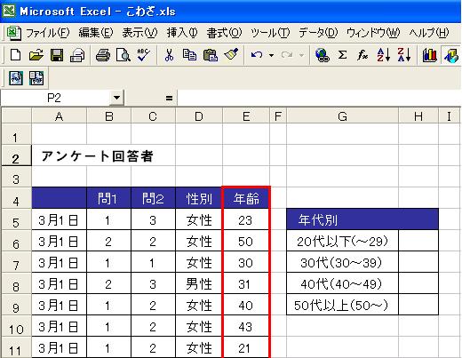This screenshot has width=462, height=358.
Task: Select column G header
Action: 343,116
